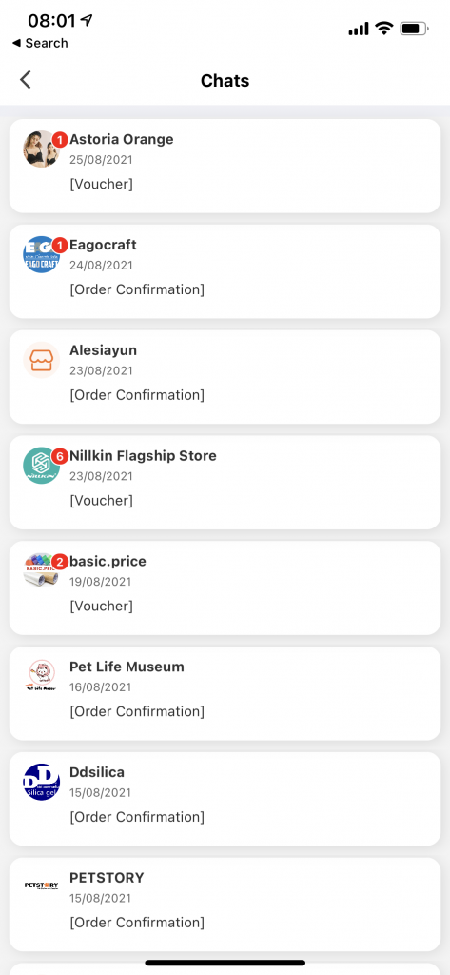Viewport: 450px width, 975px height.
Task: Tap the PETSTORY logo
Action: (42, 885)
